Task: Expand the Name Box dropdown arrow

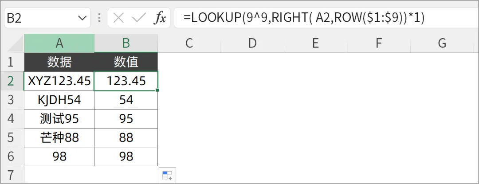Action: pos(82,18)
